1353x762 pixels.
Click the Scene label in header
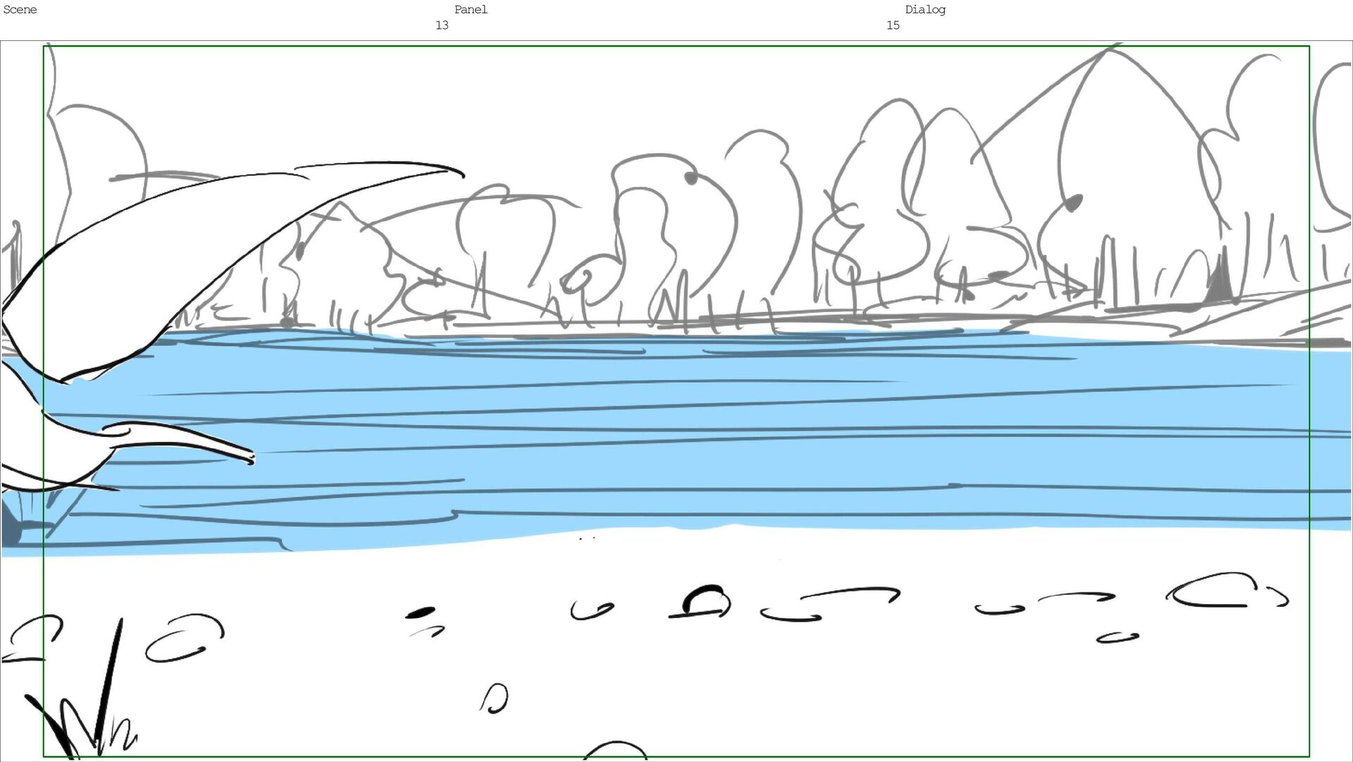(x=20, y=10)
